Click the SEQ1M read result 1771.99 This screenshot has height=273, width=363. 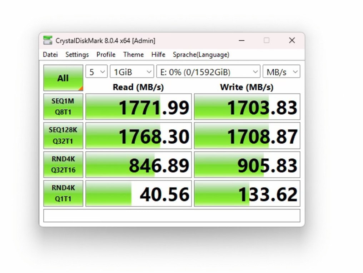click(x=139, y=107)
